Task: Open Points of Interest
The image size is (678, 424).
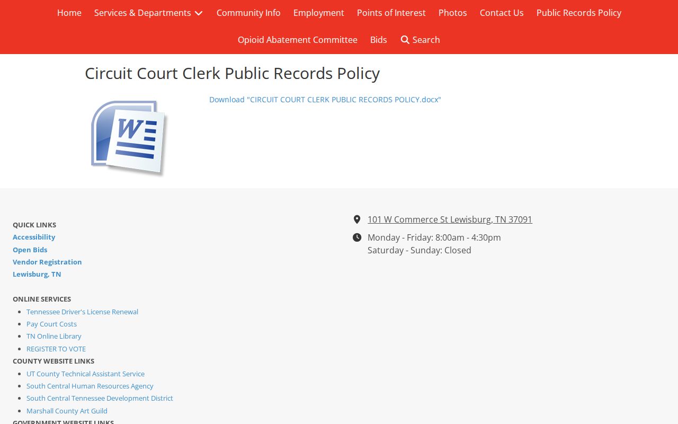Action: pos(391,13)
